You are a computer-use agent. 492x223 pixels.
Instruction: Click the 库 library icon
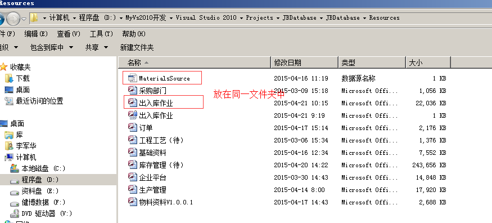click(9, 135)
